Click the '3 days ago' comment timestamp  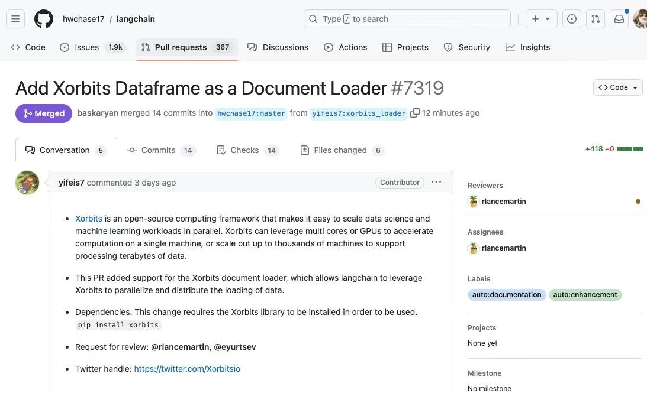pos(155,183)
